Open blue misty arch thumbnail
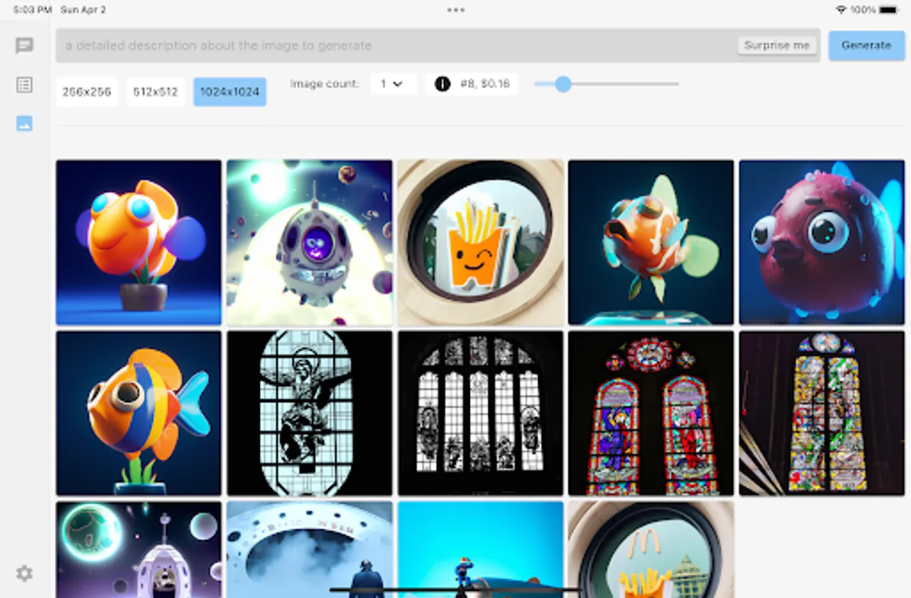This screenshot has width=911, height=598. point(310,549)
